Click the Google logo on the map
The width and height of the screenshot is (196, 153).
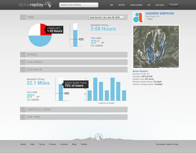click(x=138, y=66)
